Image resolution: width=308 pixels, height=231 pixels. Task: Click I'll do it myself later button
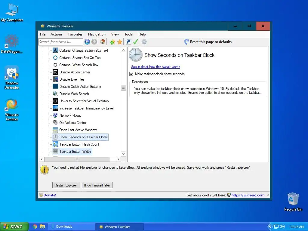pos(97,185)
